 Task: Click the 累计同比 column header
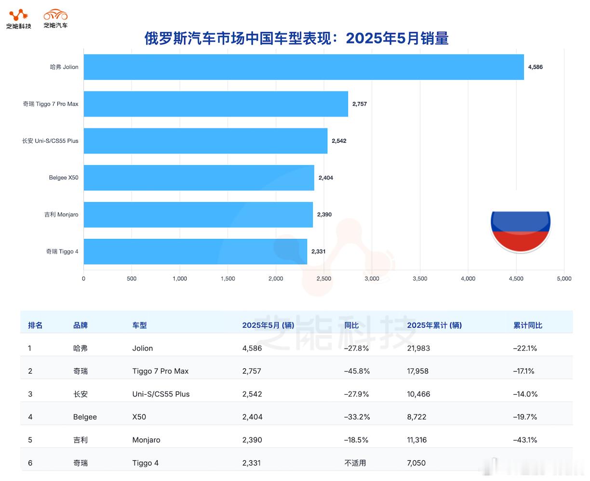pyautogui.click(x=528, y=325)
